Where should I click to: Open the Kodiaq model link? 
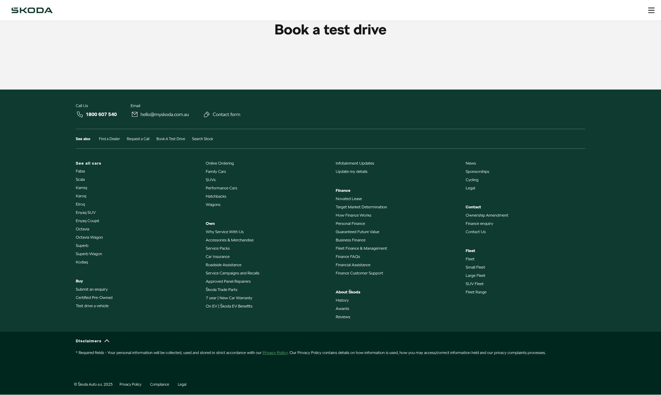click(82, 262)
